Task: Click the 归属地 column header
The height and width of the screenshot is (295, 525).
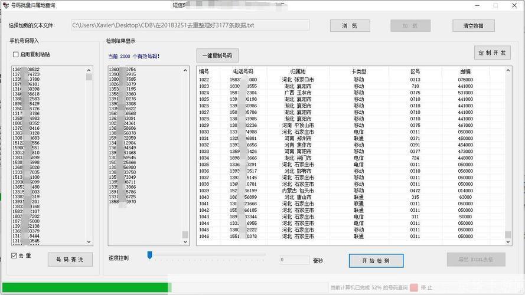Action: point(298,71)
